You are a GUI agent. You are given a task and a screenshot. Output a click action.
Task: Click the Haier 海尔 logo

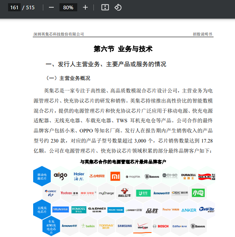tap(79, 176)
